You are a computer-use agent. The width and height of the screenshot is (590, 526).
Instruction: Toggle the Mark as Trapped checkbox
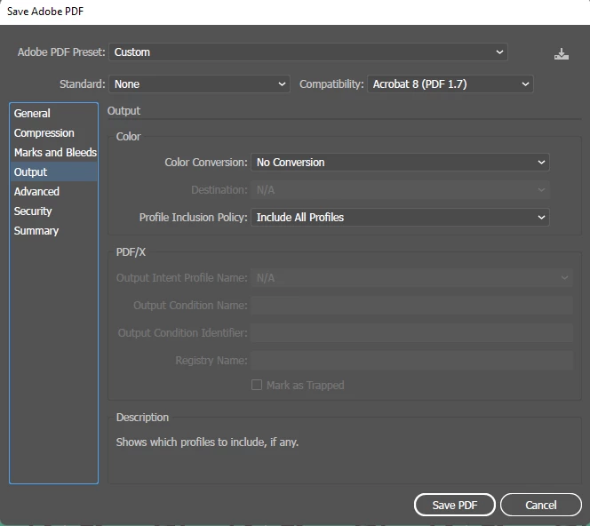pos(257,385)
